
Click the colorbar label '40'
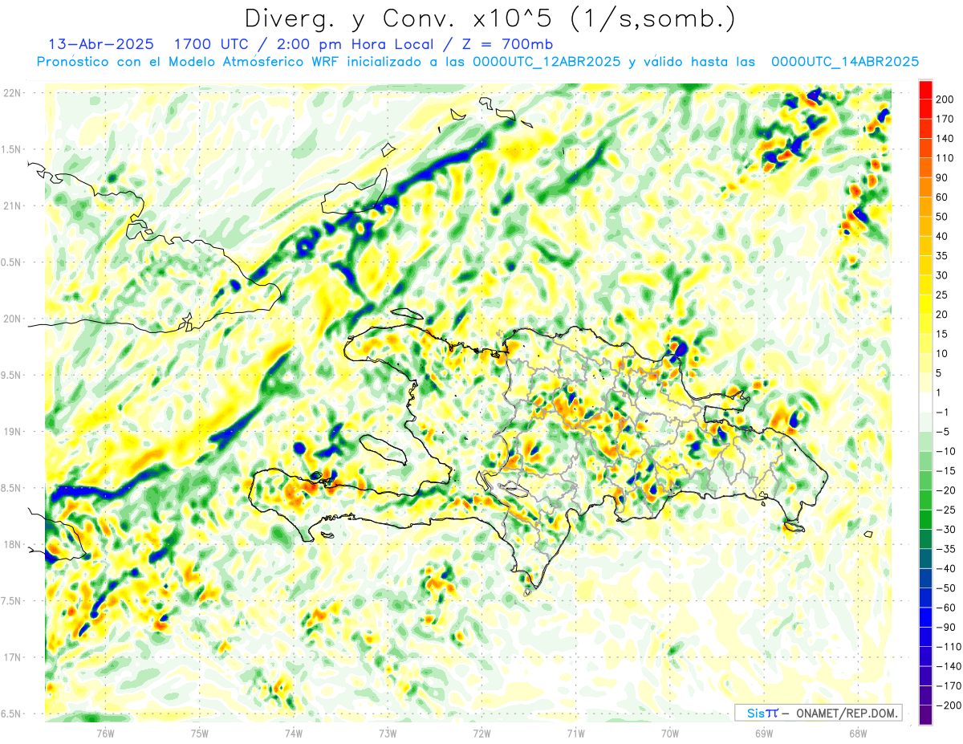[944, 236]
